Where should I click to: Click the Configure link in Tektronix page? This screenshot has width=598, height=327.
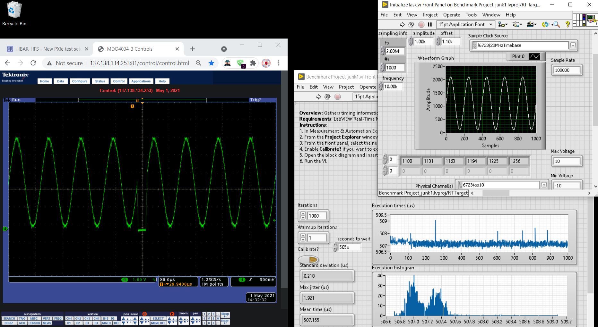point(80,81)
